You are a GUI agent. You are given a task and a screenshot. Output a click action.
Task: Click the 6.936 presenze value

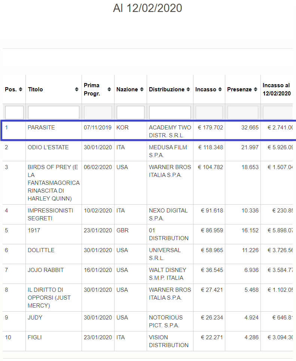click(x=251, y=270)
